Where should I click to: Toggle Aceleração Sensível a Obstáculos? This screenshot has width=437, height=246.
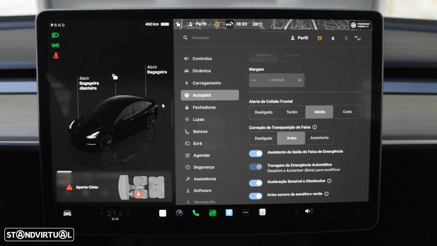click(256, 183)
